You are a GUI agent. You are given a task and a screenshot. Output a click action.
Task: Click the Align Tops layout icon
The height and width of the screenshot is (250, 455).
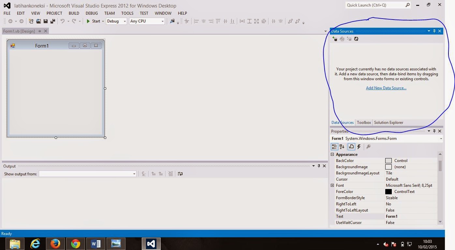point(218,21)
